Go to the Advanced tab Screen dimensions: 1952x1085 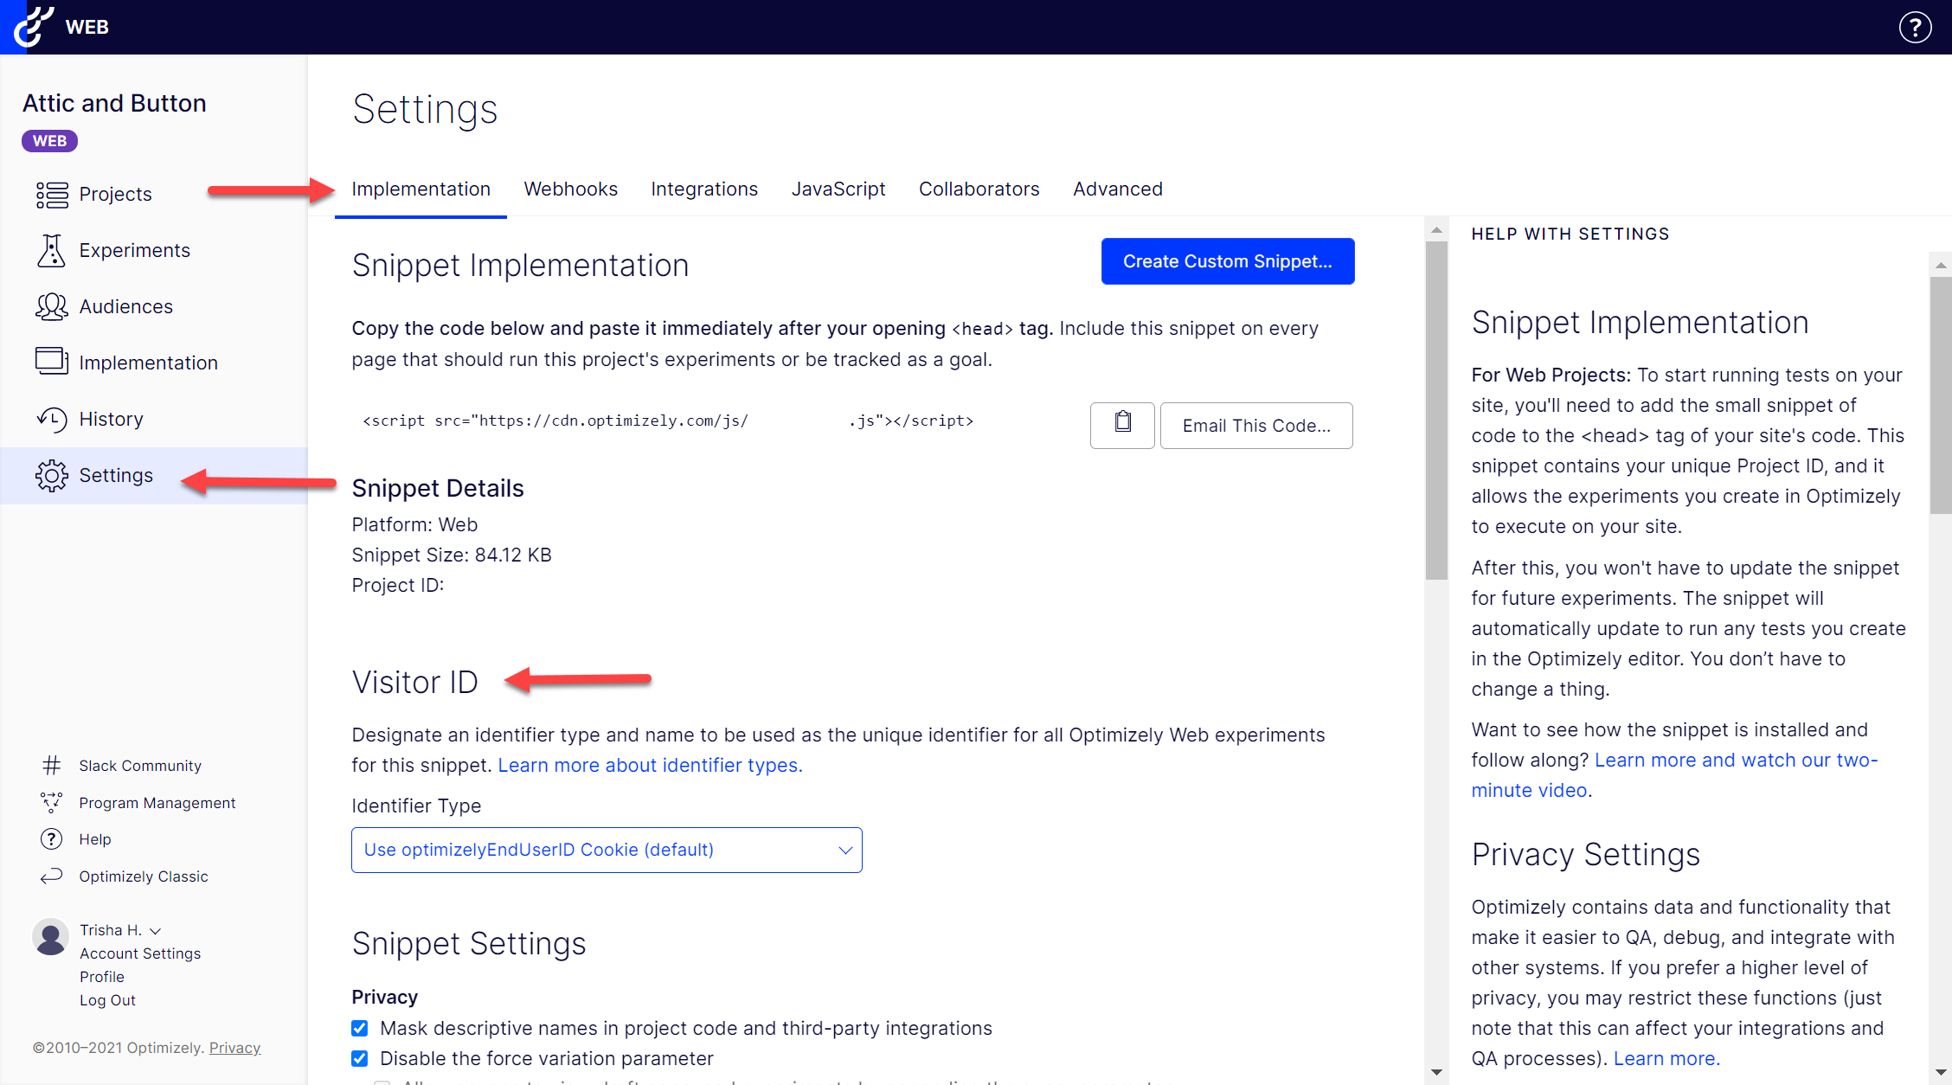[1118, 189]
